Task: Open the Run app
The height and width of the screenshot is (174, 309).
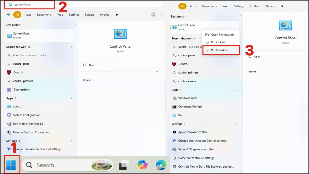Action: (x=181, y=115)
